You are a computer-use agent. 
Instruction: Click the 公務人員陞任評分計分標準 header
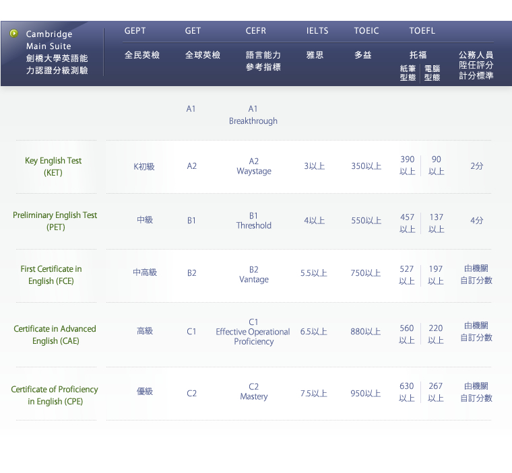(476, 65)
